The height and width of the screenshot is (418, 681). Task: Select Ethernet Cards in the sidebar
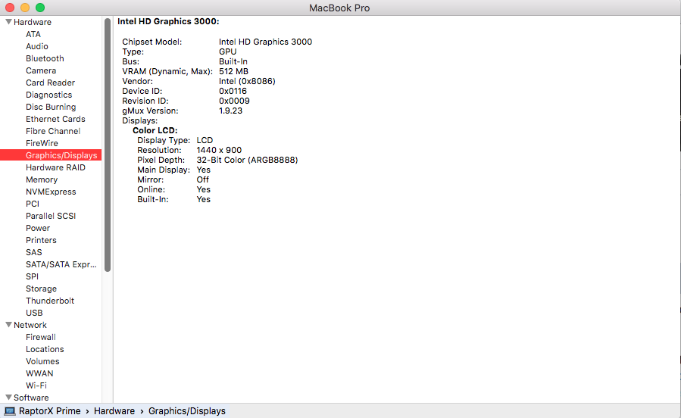pyautogui.click(x=55, y=119)
